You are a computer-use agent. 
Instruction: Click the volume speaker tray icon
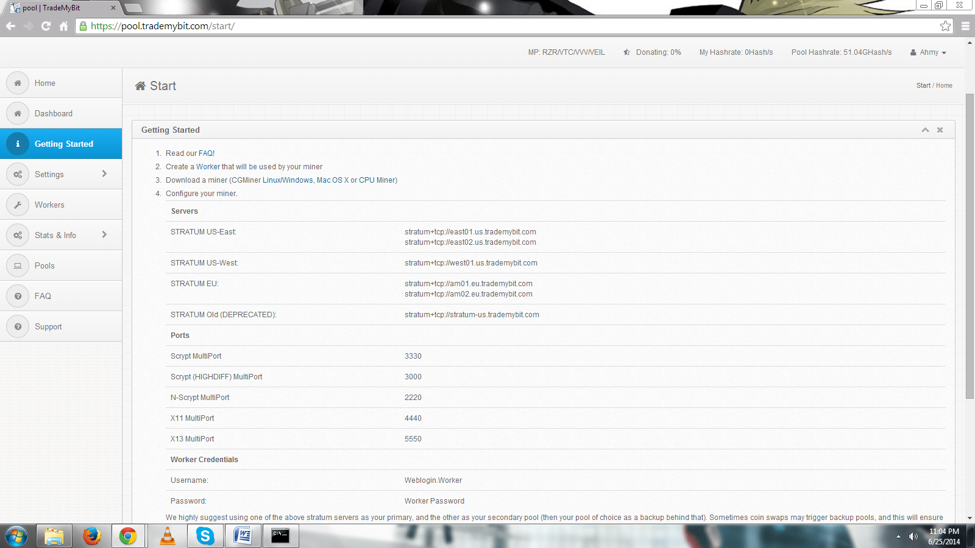[913, 536]
